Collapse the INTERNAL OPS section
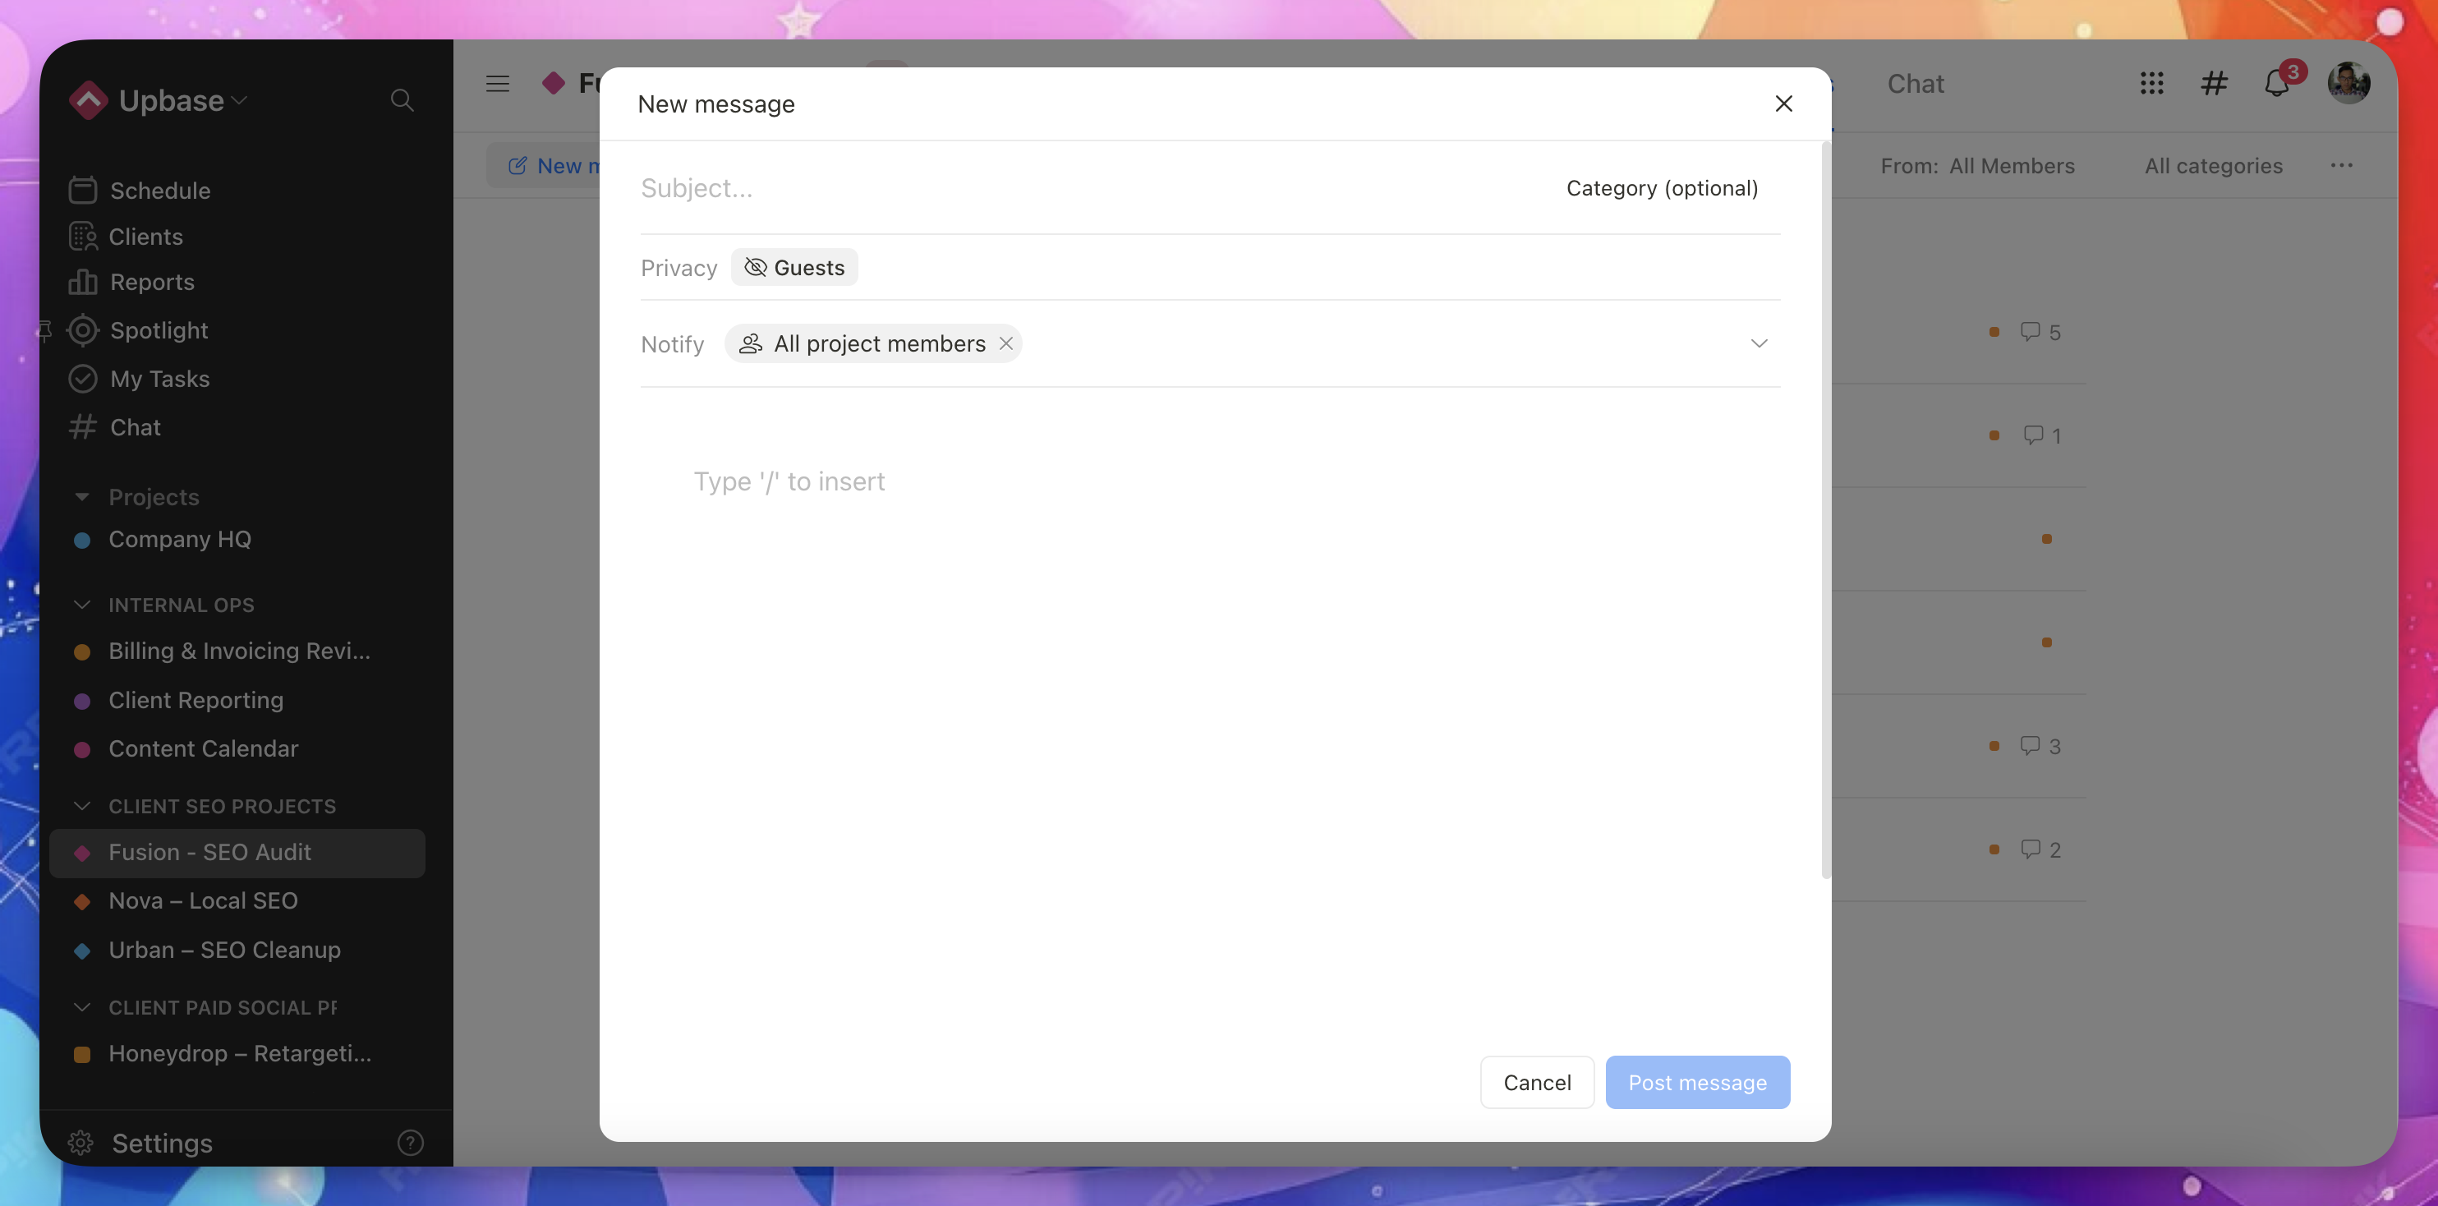Viewport: 2438px width, 1206px height. (82, 605)
